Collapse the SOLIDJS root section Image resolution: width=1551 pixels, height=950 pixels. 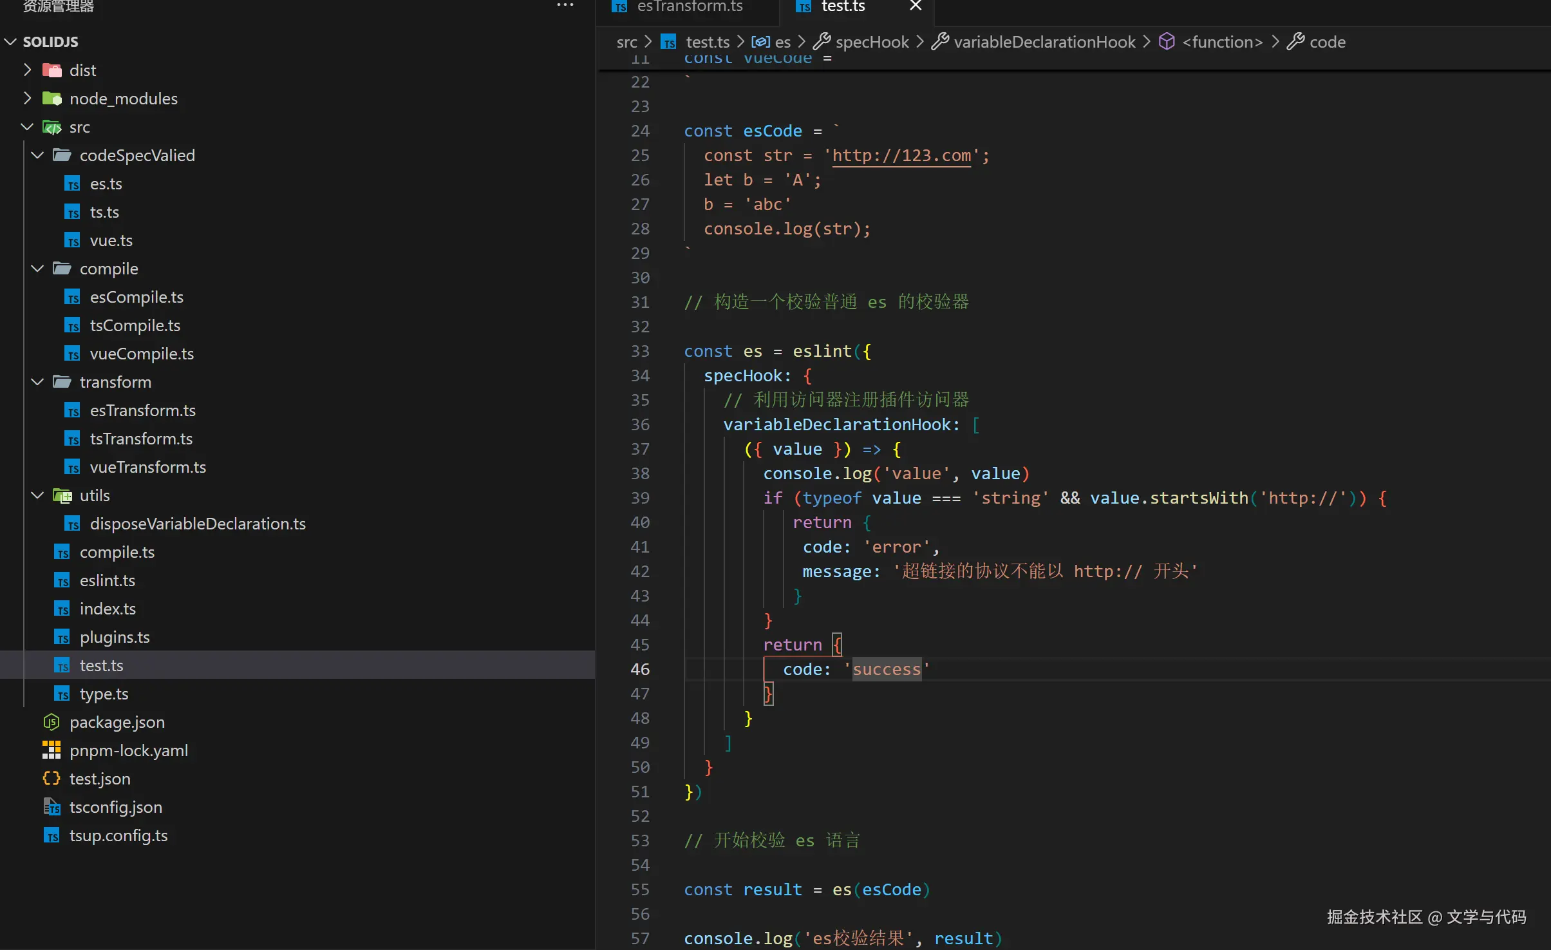click(10, 42)
